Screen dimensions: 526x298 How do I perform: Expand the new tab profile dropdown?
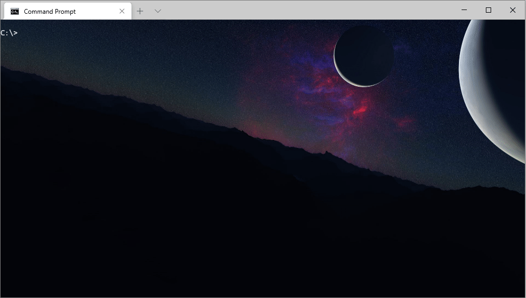(158, 11)
